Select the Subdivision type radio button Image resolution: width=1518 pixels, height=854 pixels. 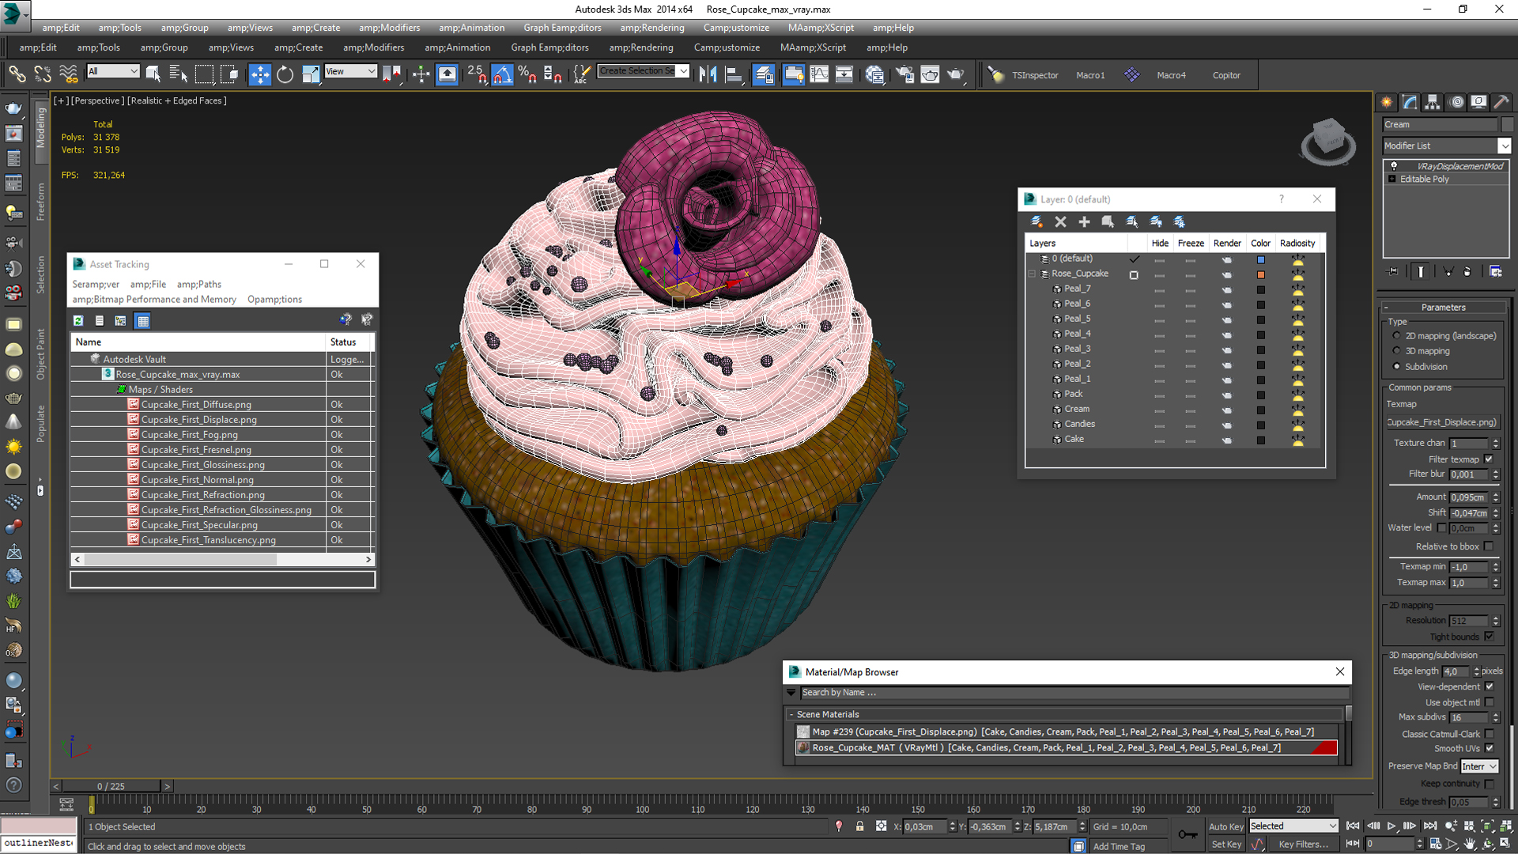[x=1396, y=366]
